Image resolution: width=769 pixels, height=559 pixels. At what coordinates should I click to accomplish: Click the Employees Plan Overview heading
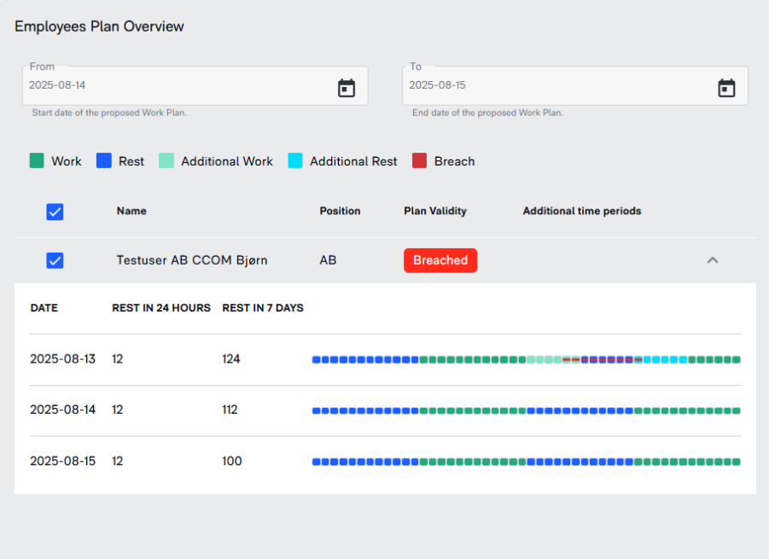coord(99,26)
